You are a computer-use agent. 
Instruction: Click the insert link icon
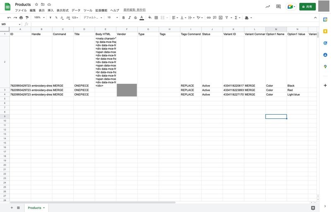[209, 18]
